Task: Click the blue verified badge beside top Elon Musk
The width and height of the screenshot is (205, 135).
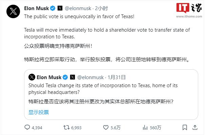Action: [53, 8]
